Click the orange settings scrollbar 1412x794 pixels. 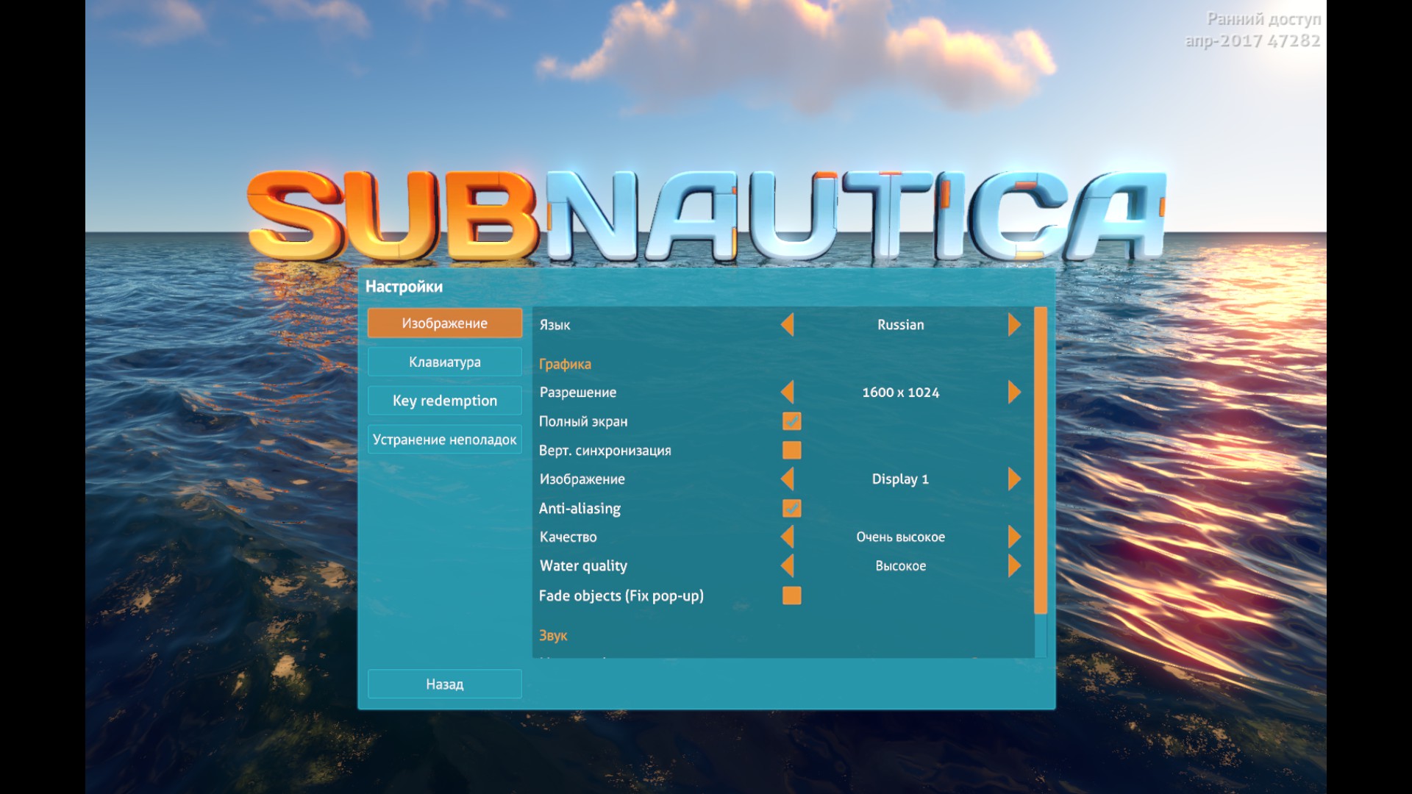(x=1040, y=459)
